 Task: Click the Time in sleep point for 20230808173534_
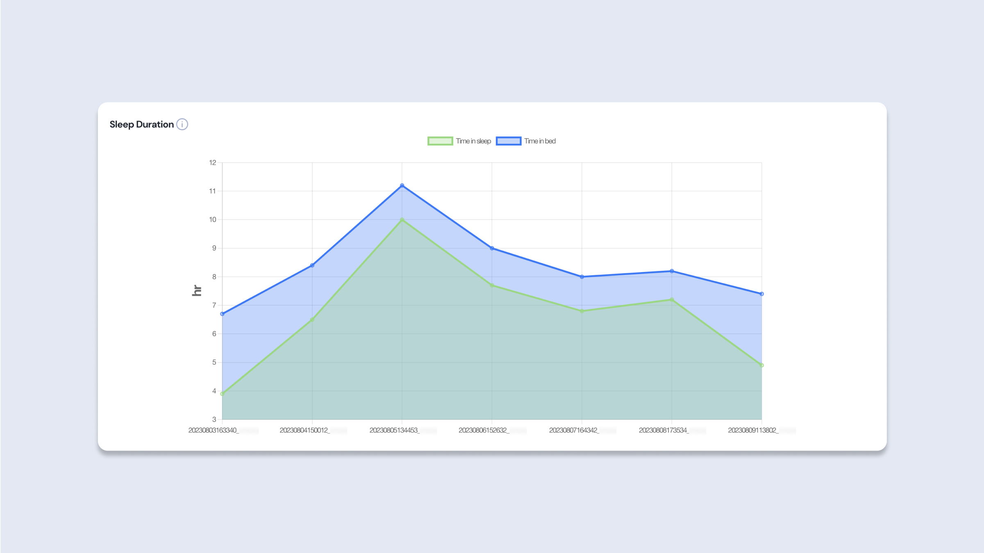click(672, 299)
